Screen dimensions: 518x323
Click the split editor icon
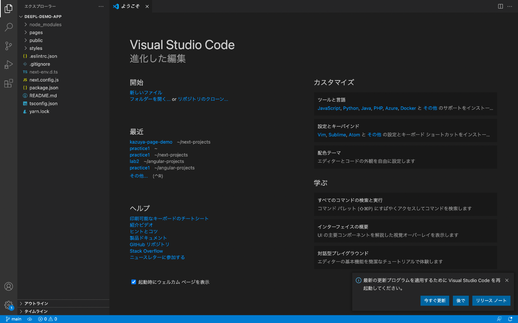[500, 6]
